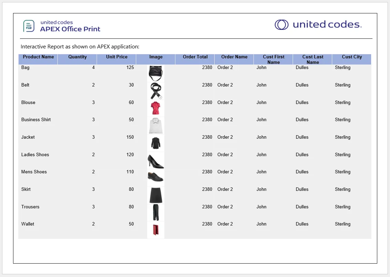Click 'Dulles' in the Mens Shoes row
This screenshot has height=277, width=390.
point(302,172)
